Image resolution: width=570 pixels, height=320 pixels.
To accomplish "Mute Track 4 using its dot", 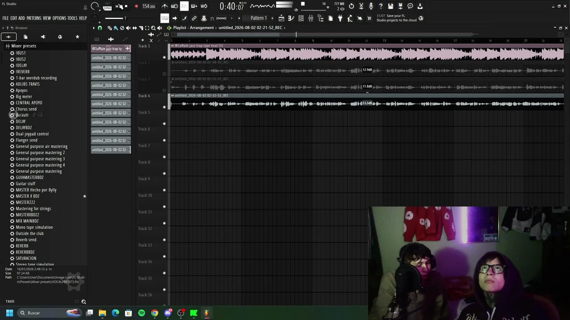I will 164,107.
